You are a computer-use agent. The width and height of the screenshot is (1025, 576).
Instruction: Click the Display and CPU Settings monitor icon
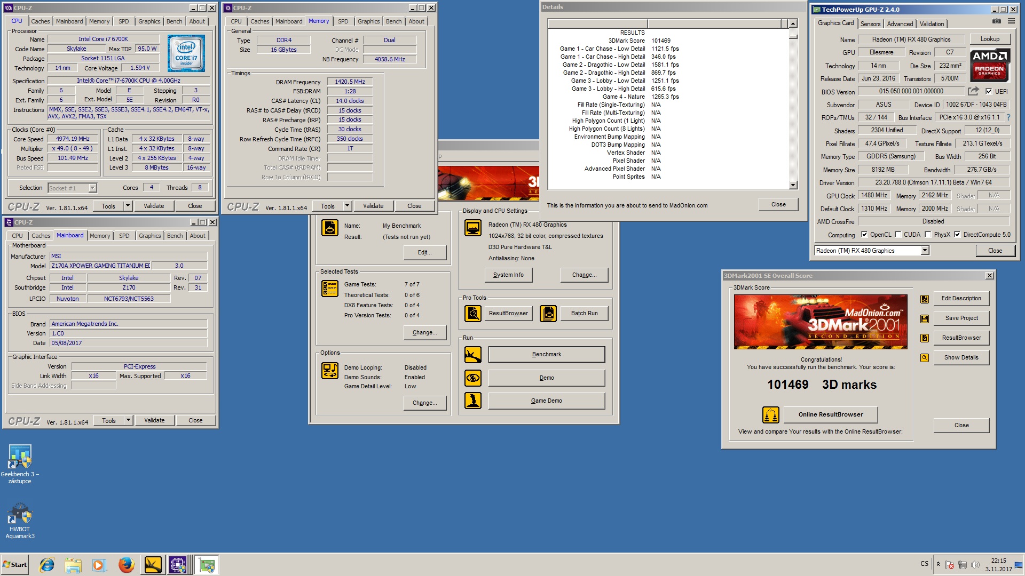click(x=473, y=228)
